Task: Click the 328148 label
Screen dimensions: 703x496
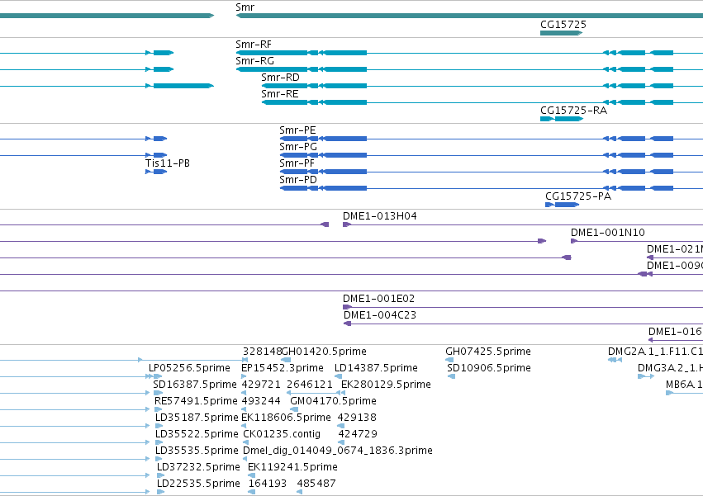Action: tap(262, 352)
